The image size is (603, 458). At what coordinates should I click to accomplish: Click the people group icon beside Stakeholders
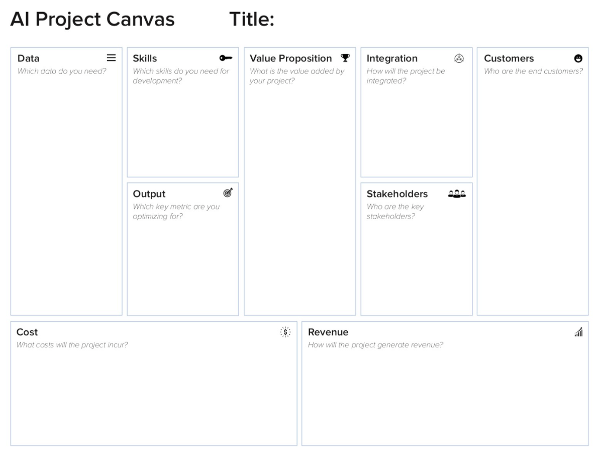pyautogui.click(x=457, y=194)
